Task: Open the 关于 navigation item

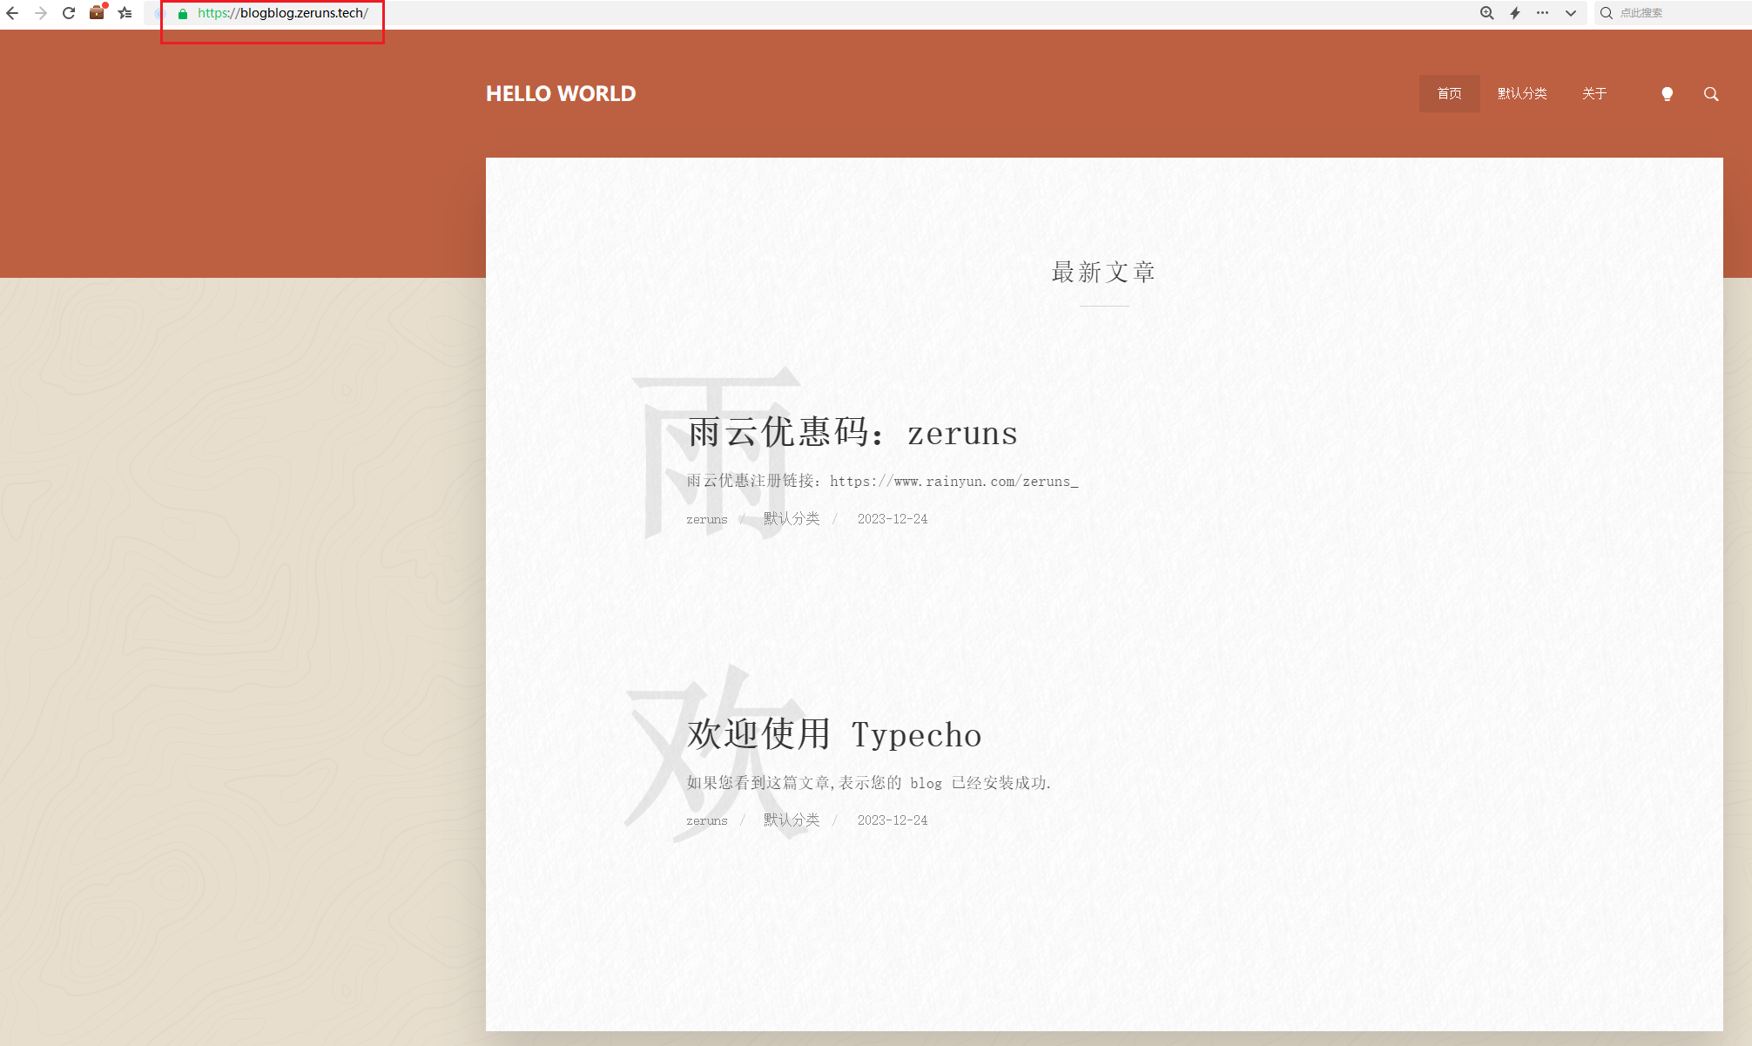Action: click(1594, 93)
